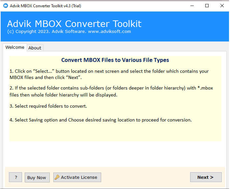
Task: Click the Advik app icon in title bar
Action: click(6, 6)
